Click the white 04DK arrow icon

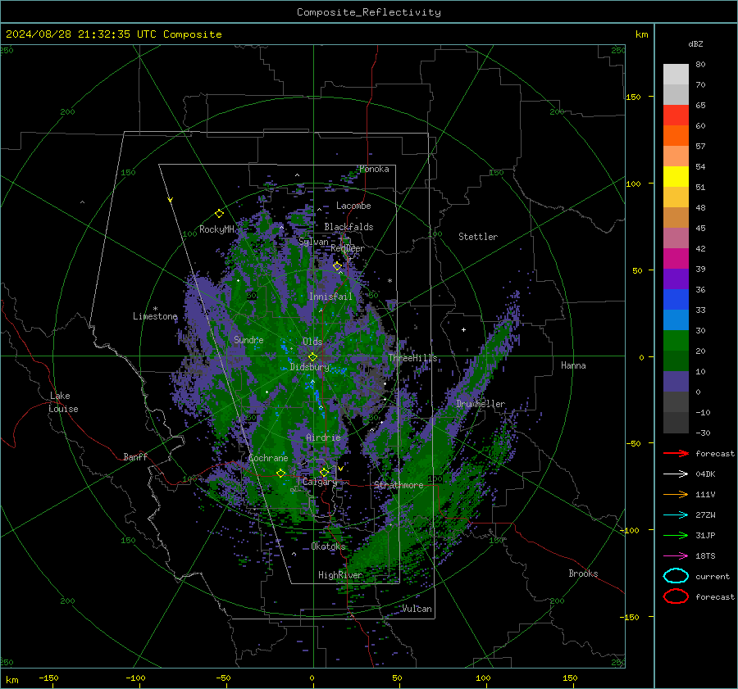click(676, 474)
